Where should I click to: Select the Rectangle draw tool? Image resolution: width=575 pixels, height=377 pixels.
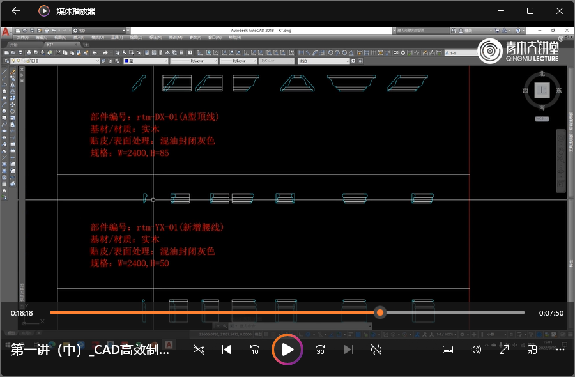click(x=4, y=98)
